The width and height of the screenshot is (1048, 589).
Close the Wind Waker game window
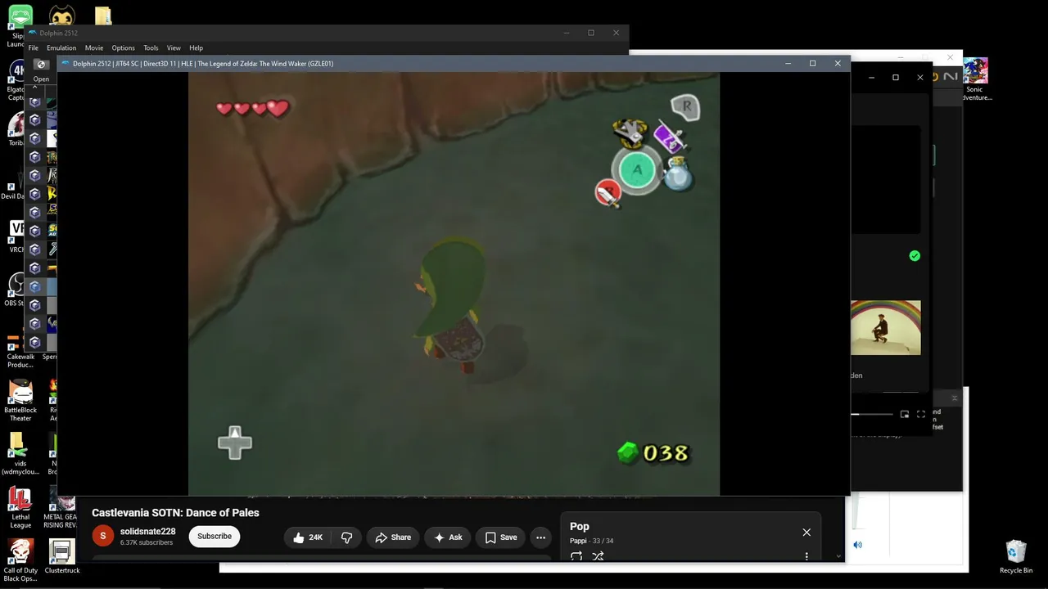(x=838, y=64)
